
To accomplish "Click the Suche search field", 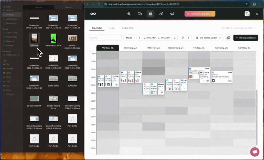I will click(x=105, y=38).
